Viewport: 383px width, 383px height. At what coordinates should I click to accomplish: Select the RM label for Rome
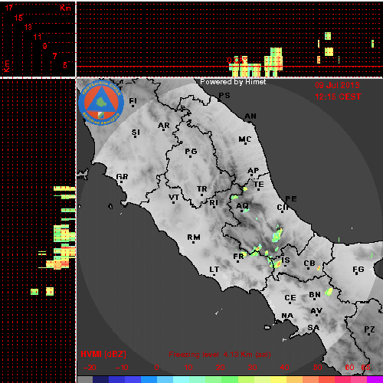click(194, 237)
